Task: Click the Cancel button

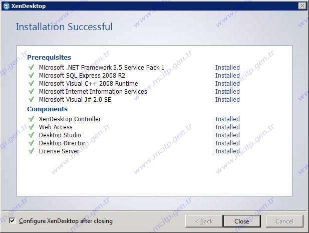Action: [x=284, y=221]
